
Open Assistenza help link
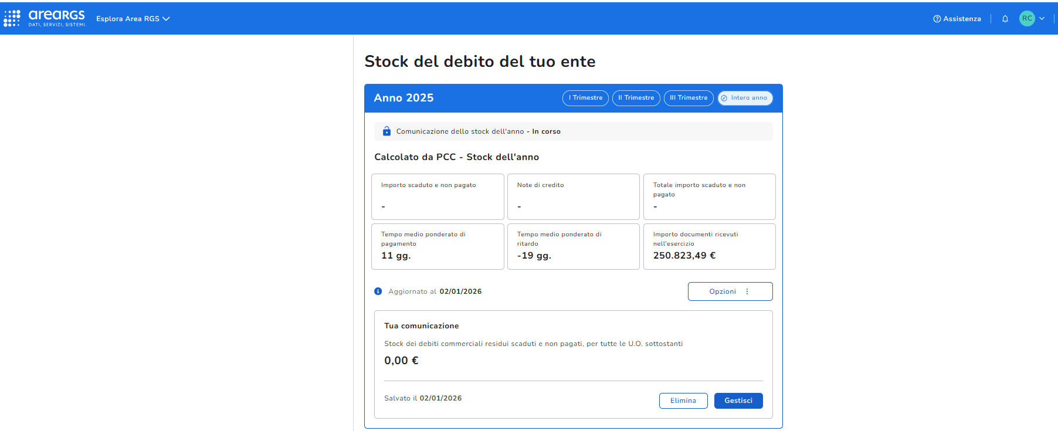point(957,19)
